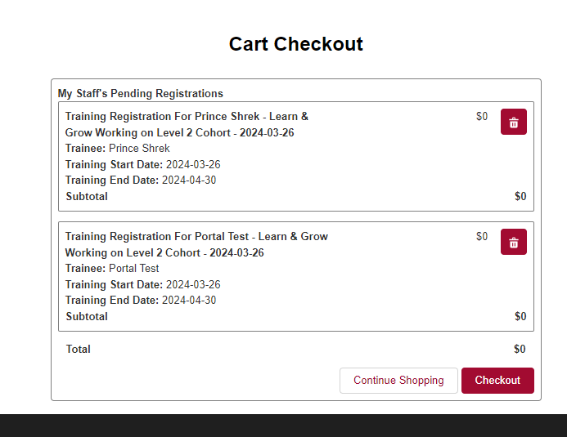The width and height of the screenshot is (567, 437).
Task: Click the Total label
Action: click(x=78, y=349)
